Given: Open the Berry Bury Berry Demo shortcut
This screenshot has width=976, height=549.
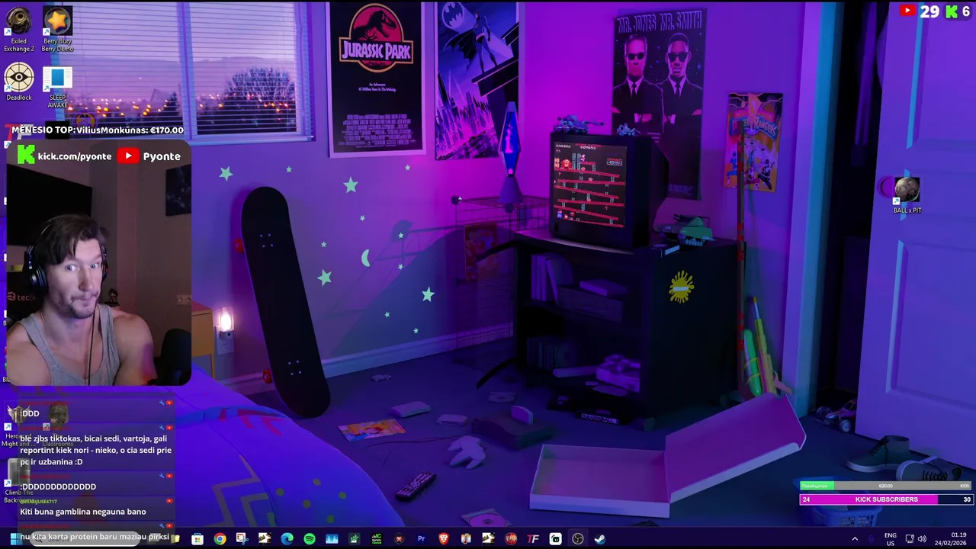Looking at the screenshot, I should pyautogui.click(x=57, y=29).
